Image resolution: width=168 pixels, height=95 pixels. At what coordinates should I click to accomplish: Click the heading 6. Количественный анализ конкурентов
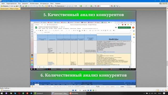click(83, 75)
